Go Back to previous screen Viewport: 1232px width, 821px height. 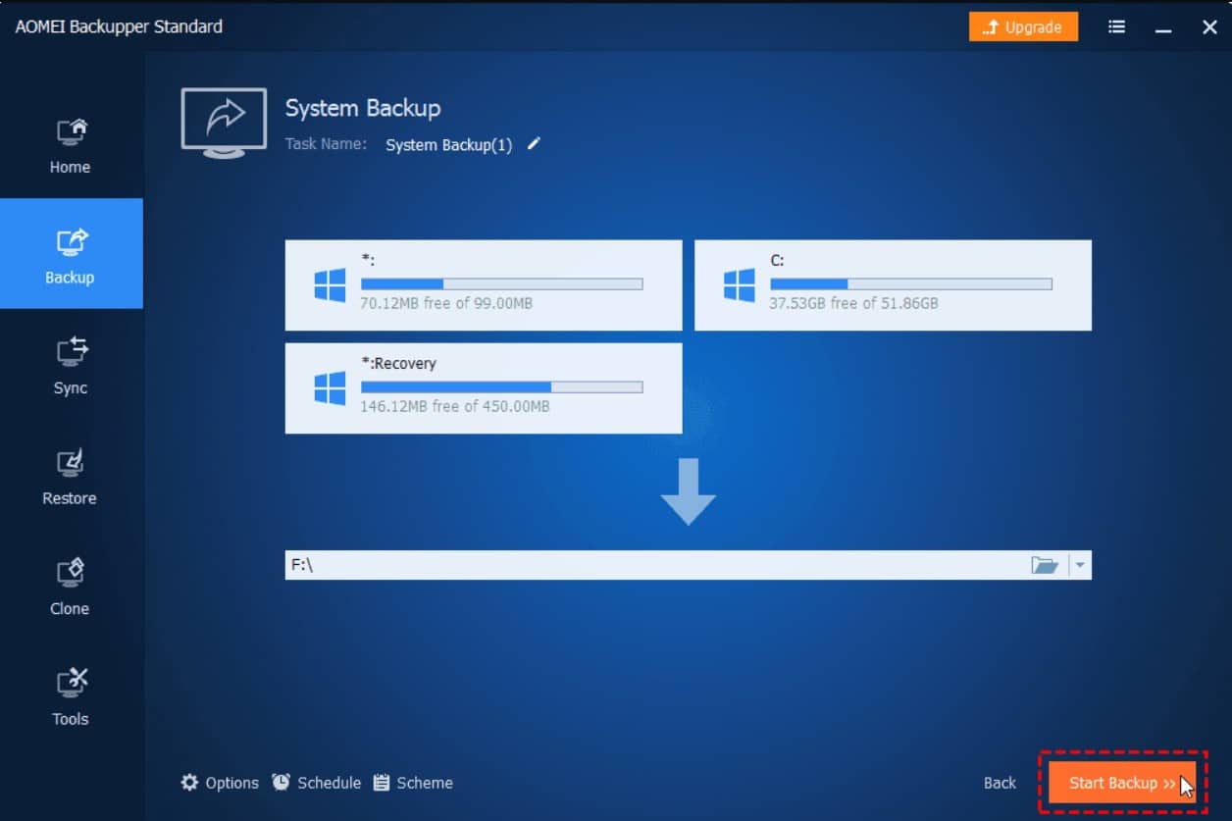(x=1000, y=783)
